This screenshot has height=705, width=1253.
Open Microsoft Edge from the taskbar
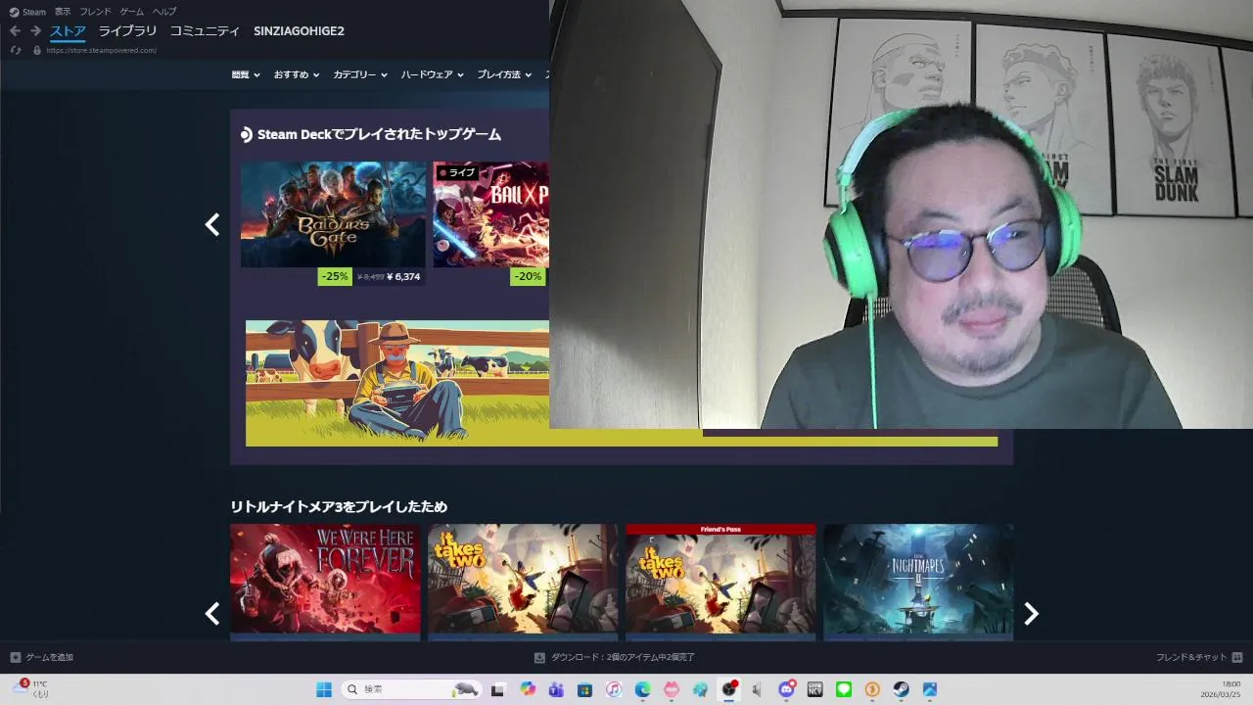pos(642,689)
